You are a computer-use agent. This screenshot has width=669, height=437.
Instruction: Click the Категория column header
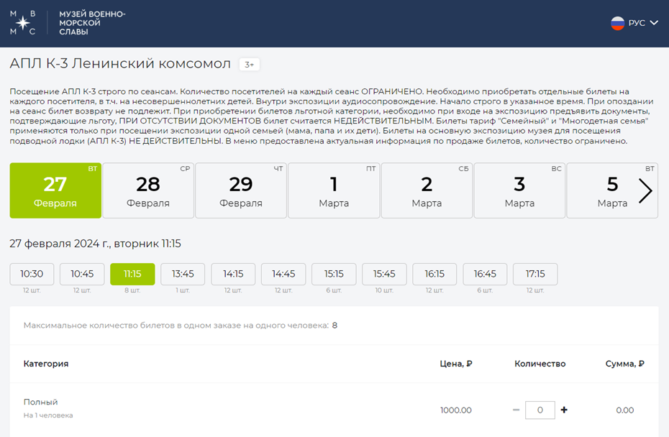[46, 364]
